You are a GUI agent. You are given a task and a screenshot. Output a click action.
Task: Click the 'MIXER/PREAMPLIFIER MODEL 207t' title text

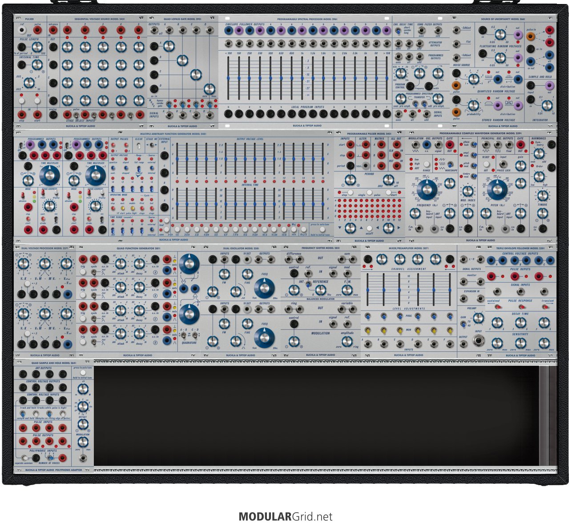[x=409, y=248]
